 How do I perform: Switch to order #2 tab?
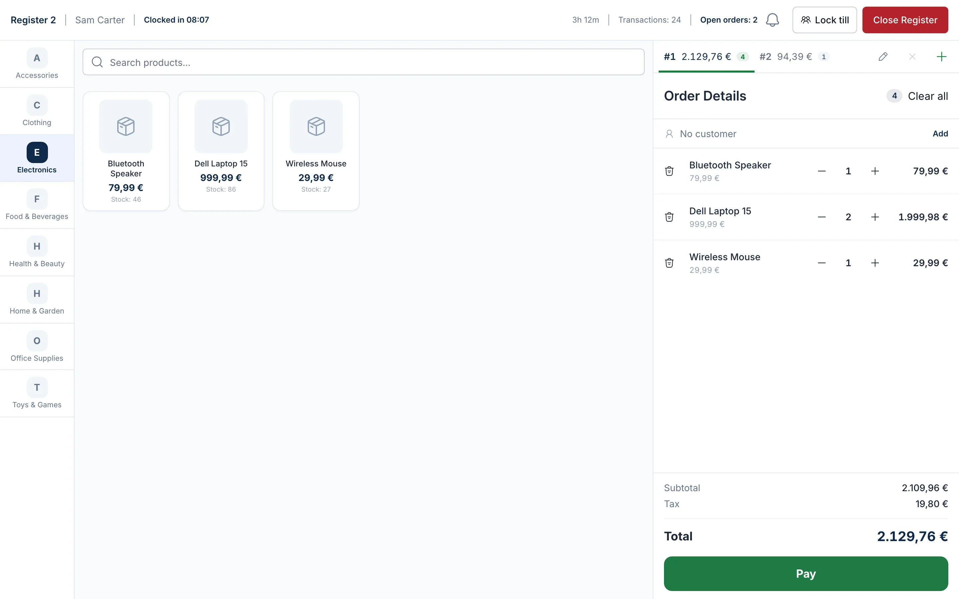click(794, 57)
